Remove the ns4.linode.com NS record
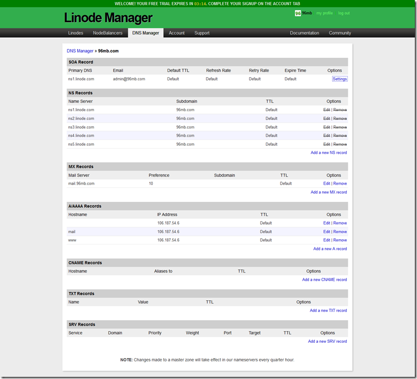The height and width of the screenshot is (379, 417). [340, 136]
